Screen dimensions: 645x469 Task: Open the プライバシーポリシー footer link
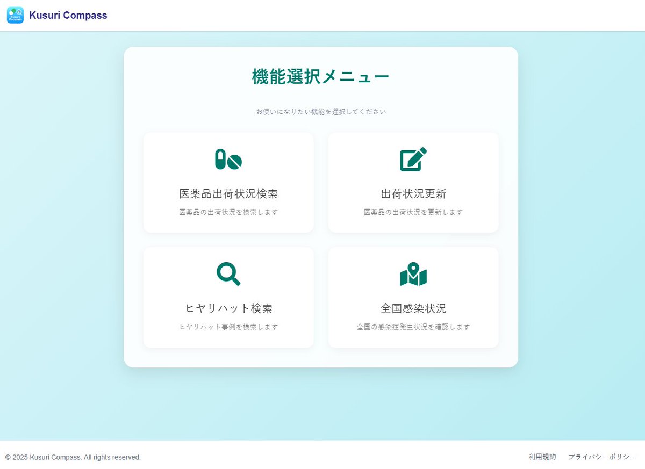(x=602, y=457)
